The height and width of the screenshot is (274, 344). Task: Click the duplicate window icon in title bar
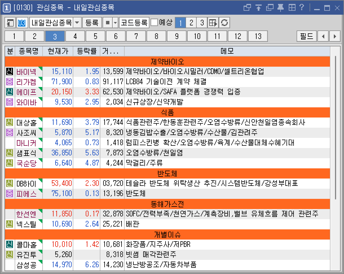pos(270,8)
